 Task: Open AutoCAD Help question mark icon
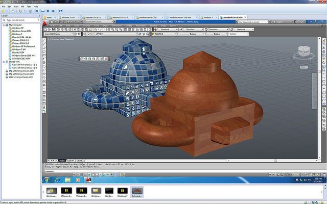(301, 21)
